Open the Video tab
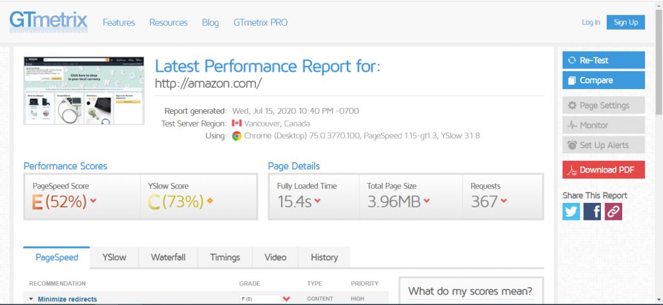Image resolution: width=663 pixels, height=305 pixels. (x=275, y=257)
